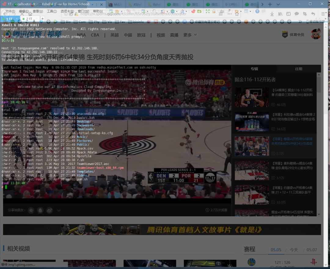This screenshot has height=269, width=330.
Task: Click the playlist scroll-down arrow
Action: click(319, 214)
